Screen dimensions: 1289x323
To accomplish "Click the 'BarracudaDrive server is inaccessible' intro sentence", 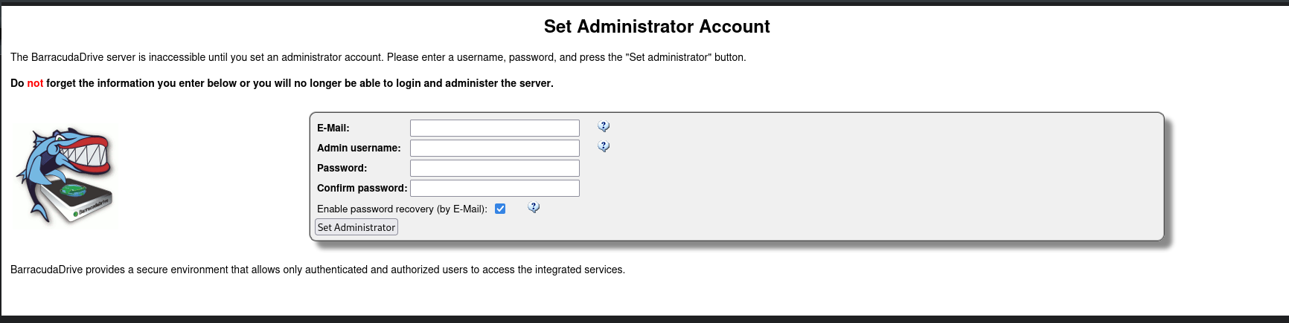I will pyautogui.click(x=378, y=57).
